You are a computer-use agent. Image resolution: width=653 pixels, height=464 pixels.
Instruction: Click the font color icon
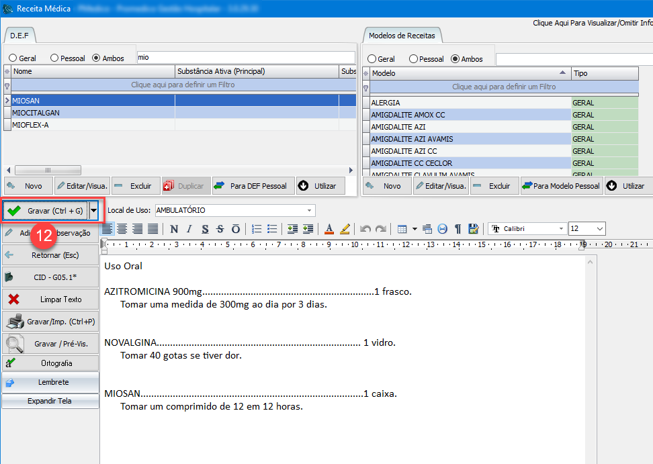tap(329, 229)
